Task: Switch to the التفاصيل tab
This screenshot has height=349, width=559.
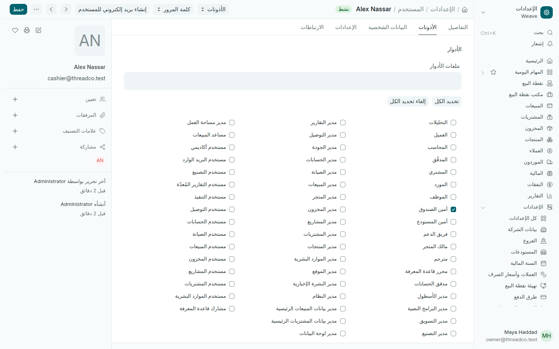Action: (458, 27)
